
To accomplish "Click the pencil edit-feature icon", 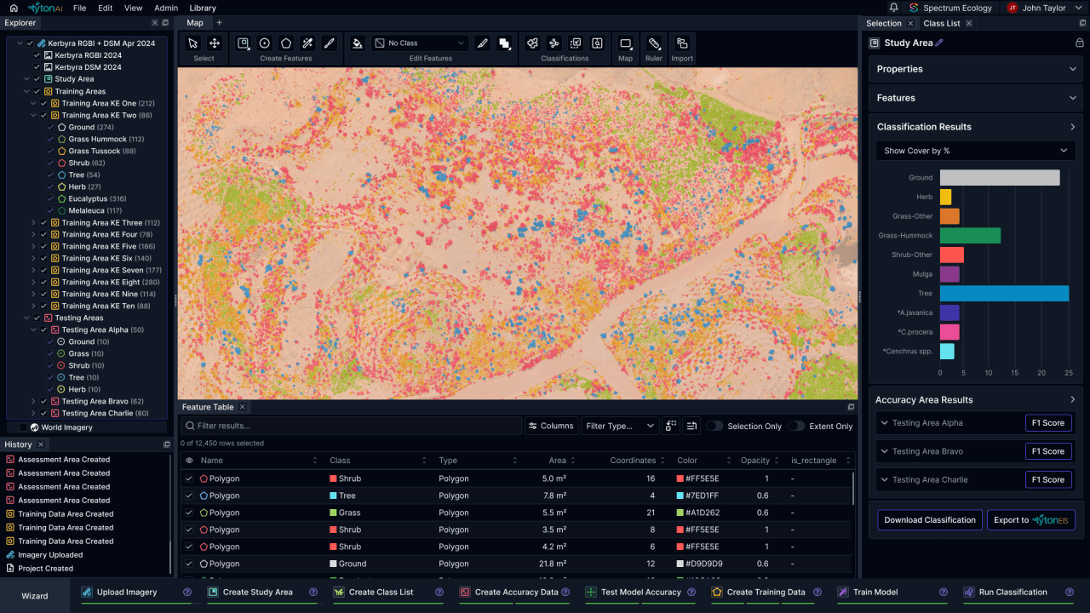I will coord(483,43).
